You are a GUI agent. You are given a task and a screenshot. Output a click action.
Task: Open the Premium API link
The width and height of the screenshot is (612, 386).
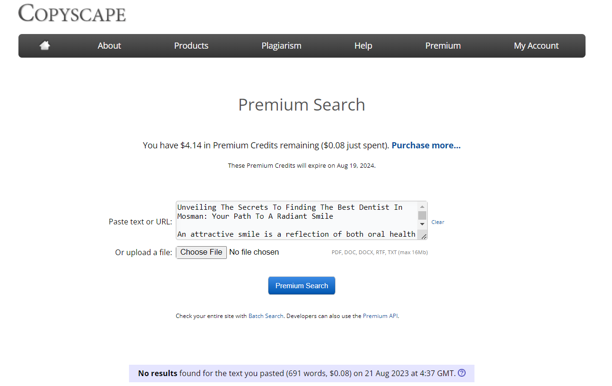380,316
